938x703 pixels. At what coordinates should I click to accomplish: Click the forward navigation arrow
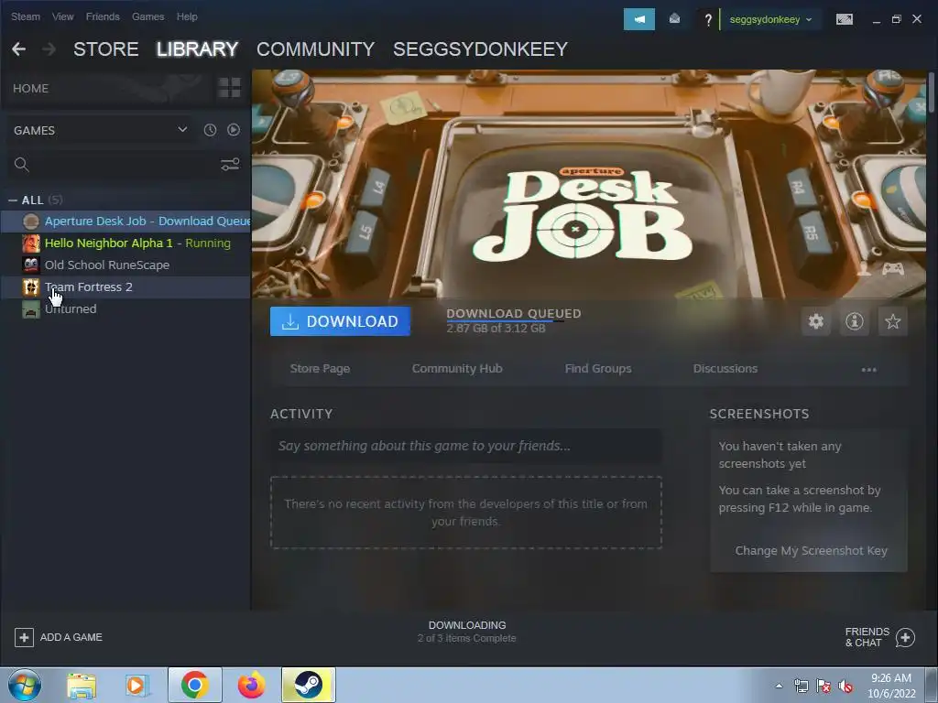[x=49, y=49]
